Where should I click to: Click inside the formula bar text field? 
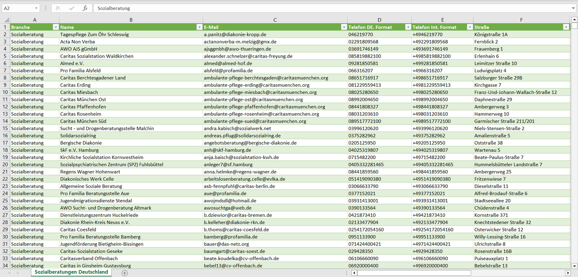pos(320,8)
